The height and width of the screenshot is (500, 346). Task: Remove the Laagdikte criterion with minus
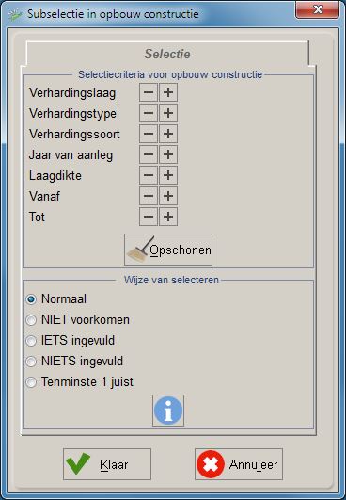tap(149, 175)
